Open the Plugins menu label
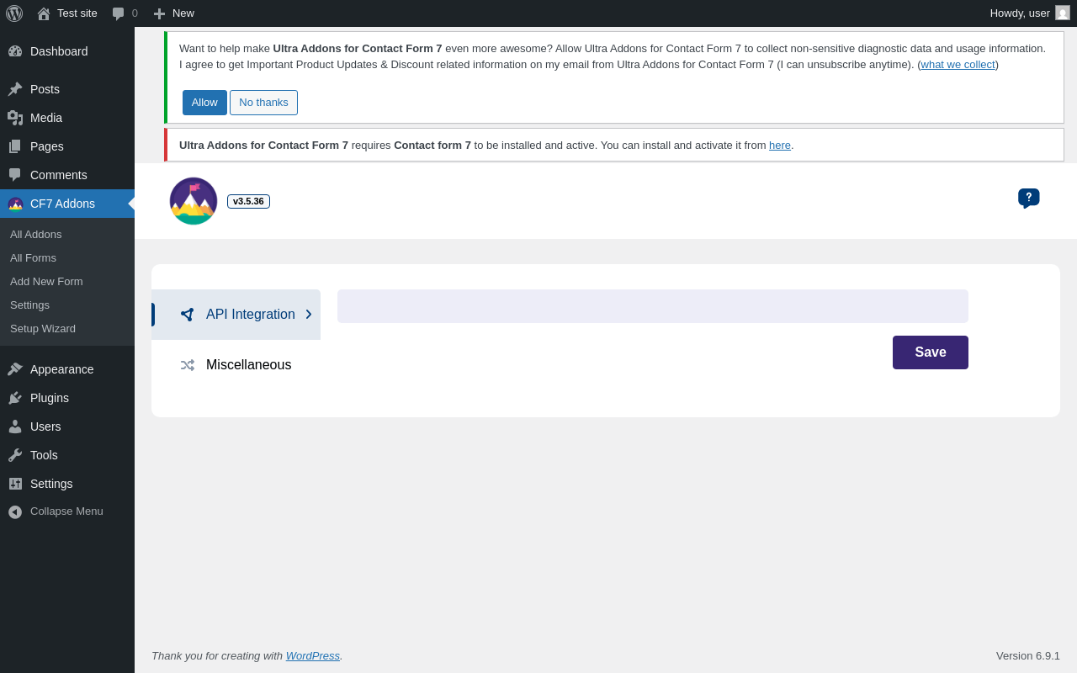Screen dimensions: 1077x673 tap(50, 398)
